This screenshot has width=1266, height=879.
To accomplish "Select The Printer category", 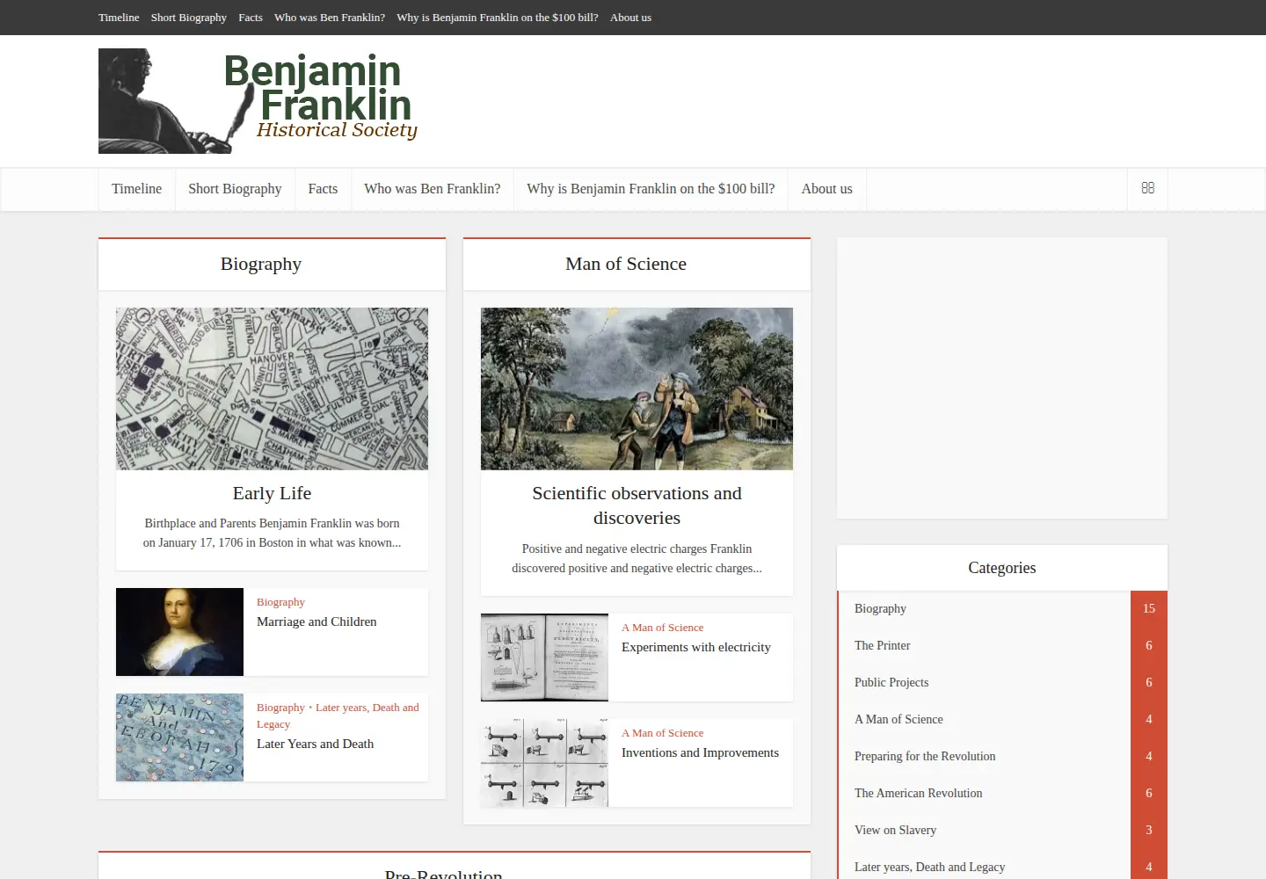I will click(x=882, y=645).
